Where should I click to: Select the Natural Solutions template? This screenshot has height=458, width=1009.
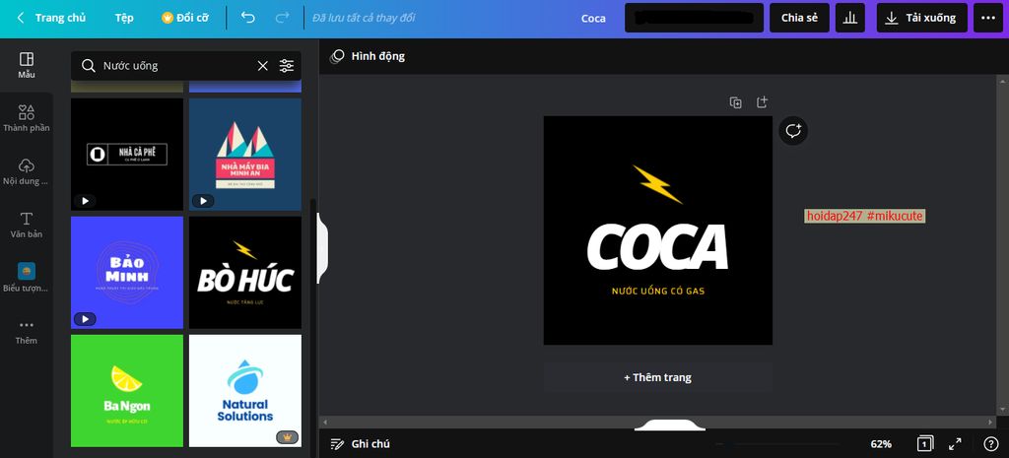(245, 390)
